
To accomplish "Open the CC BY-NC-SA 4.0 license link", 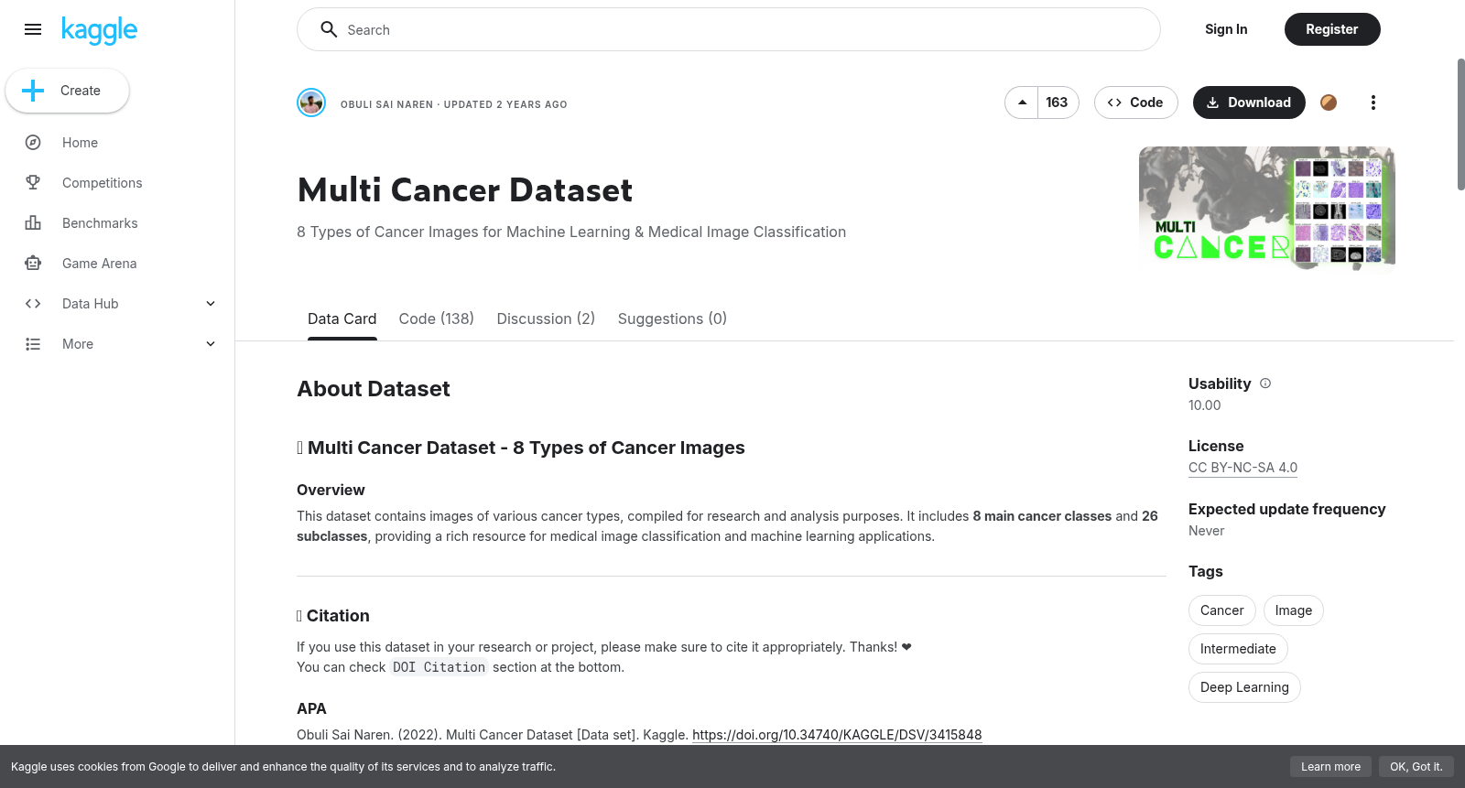I will [x=1243, y=468].
